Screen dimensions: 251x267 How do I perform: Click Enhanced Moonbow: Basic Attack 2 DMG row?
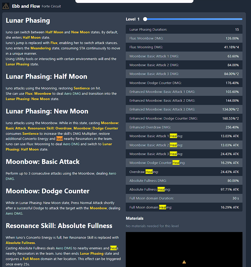[184, 101]
